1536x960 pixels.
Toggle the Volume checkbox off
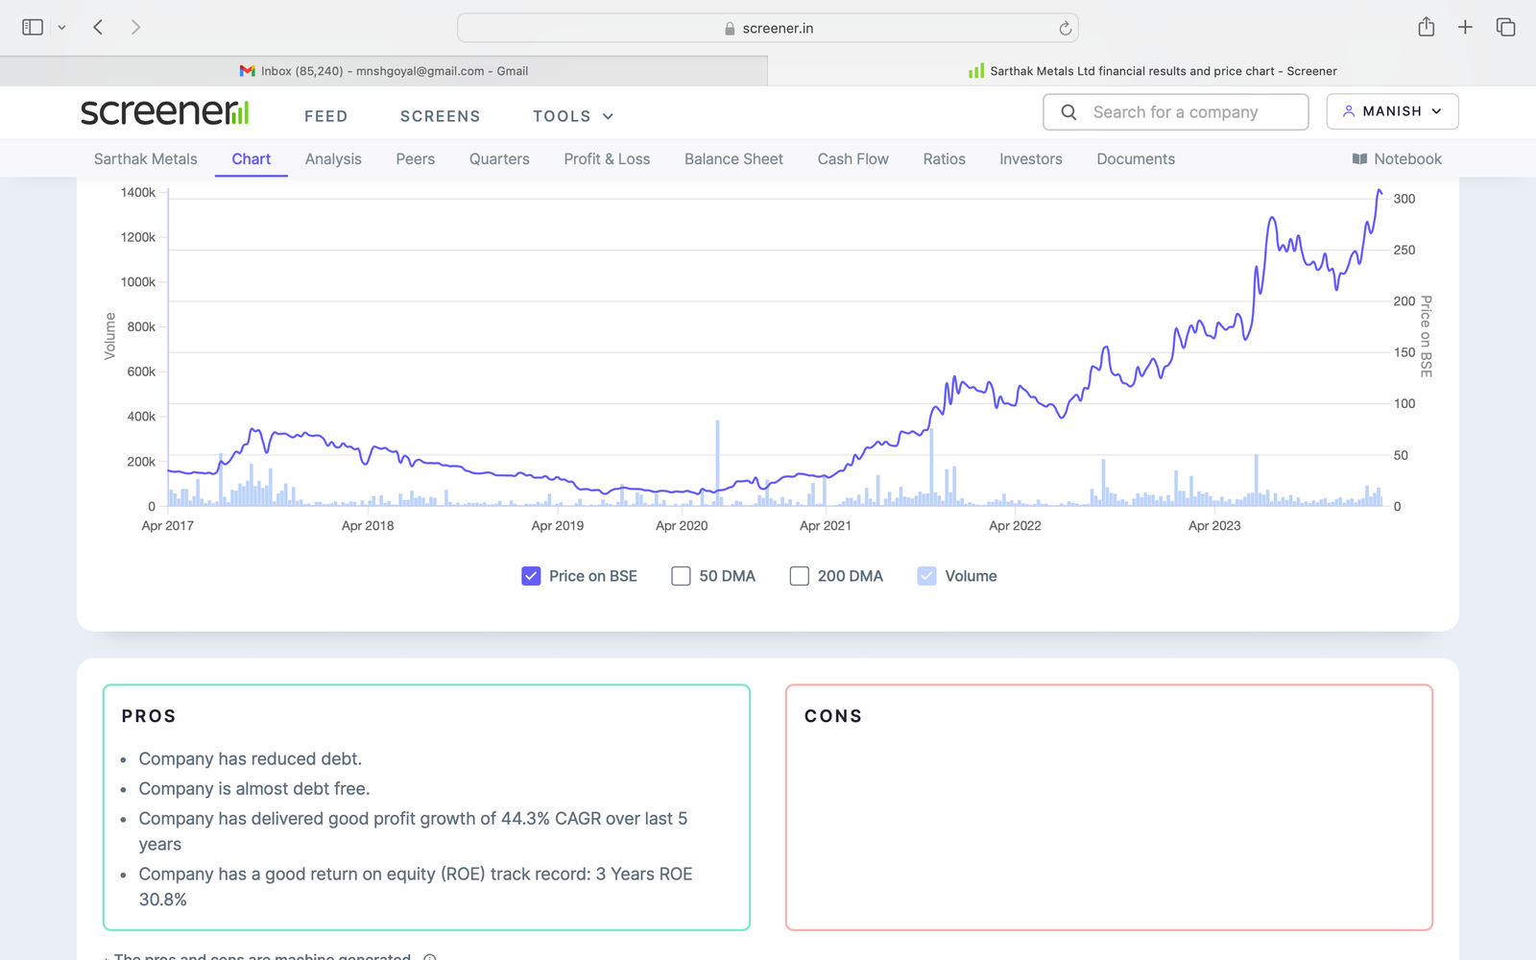point(926,576)
